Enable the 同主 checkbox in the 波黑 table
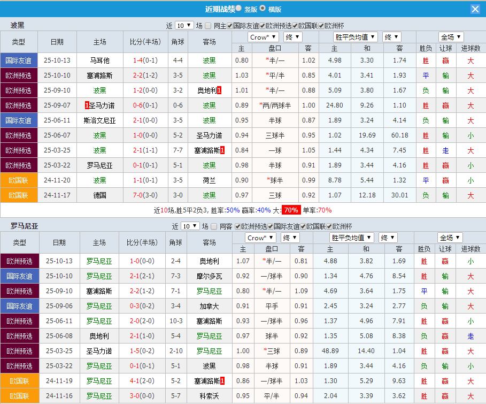486x404 pixels. (207, 25)
